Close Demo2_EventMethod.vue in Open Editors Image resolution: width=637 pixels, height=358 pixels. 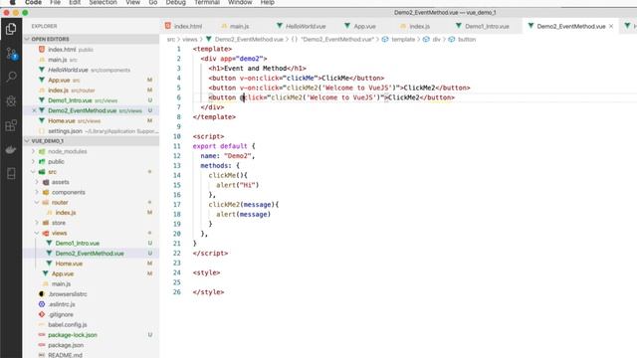coord(34,110)
